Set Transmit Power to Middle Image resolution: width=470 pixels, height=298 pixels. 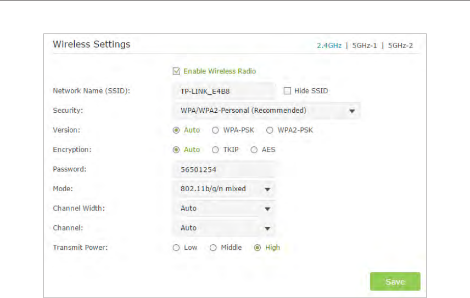tap(214, 248)
